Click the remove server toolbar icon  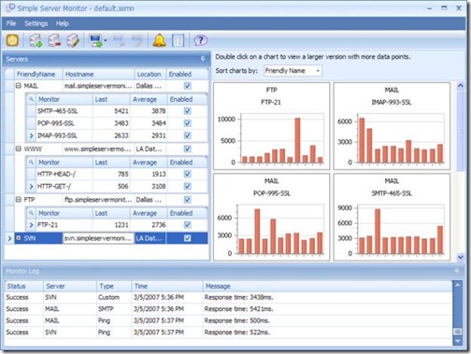point(54,40)
